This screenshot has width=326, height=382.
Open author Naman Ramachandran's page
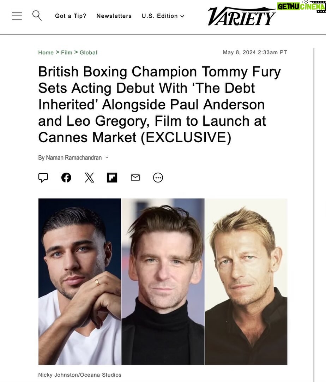[74, 157]
